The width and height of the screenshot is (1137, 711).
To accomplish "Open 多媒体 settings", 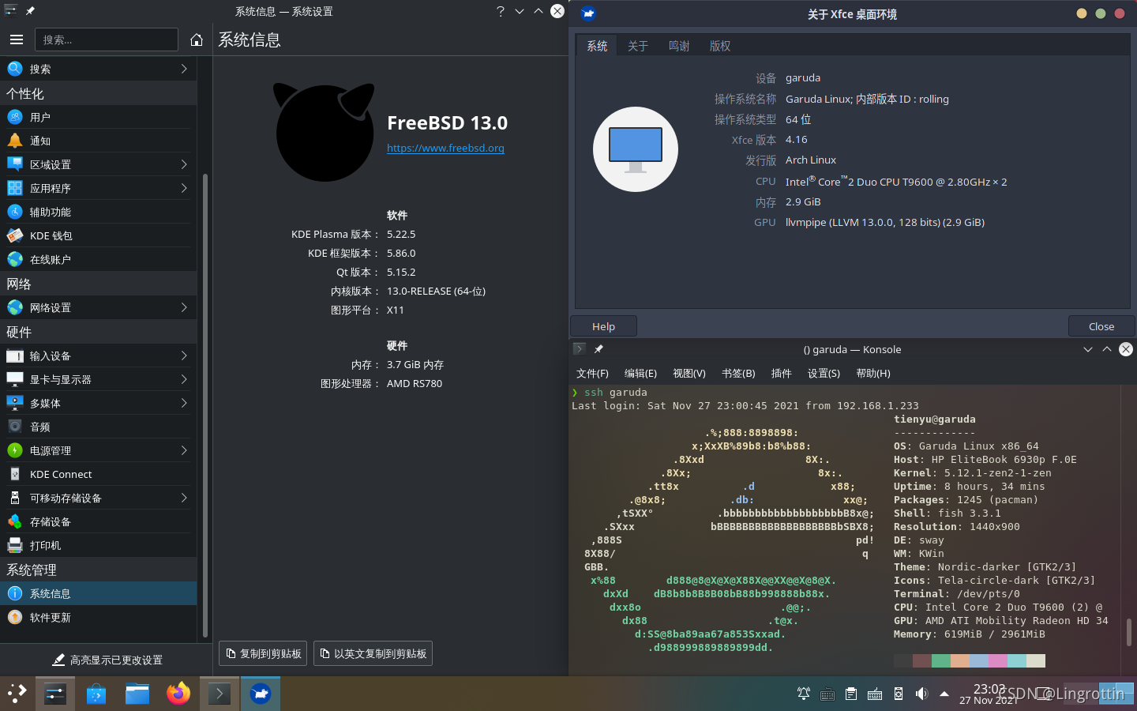I will point(98,403).
